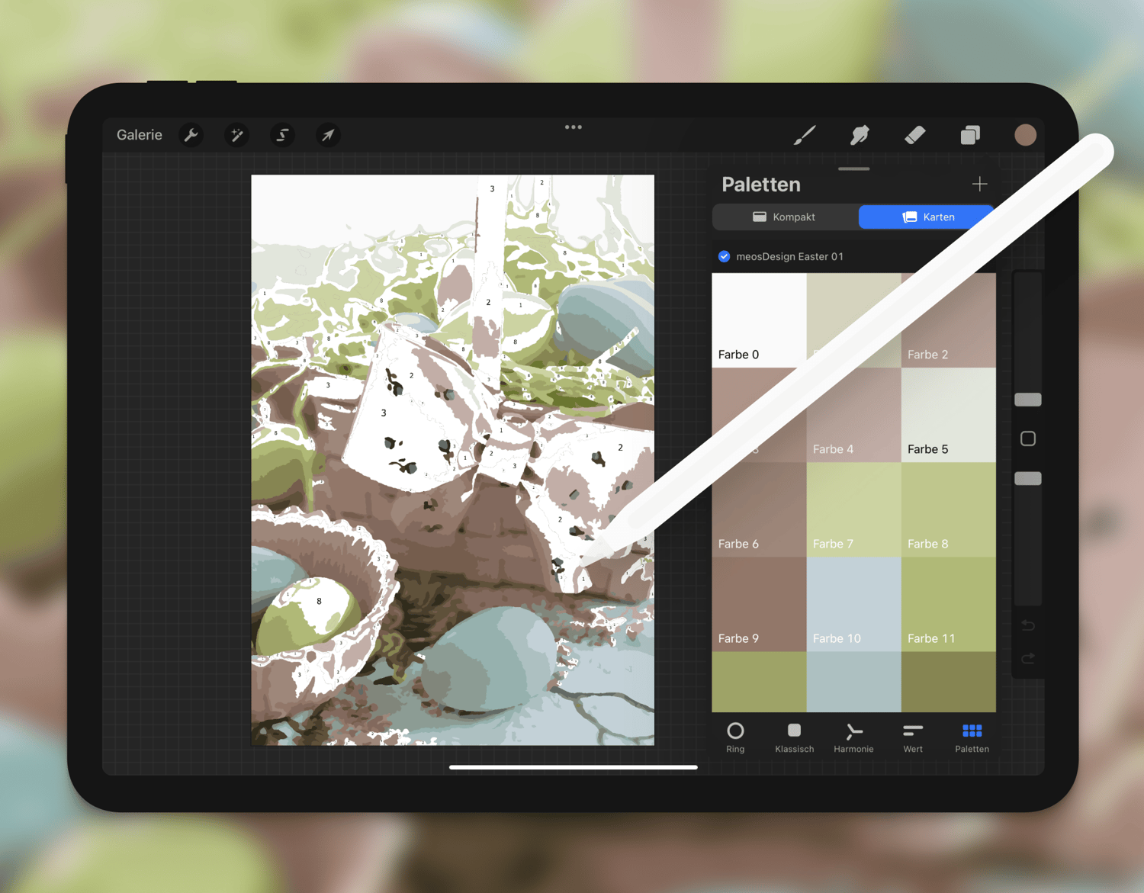Tap the home indicator bar
Image resolution: width=1144 pixels, height=893 pixels.
click(x=574, y=767)
